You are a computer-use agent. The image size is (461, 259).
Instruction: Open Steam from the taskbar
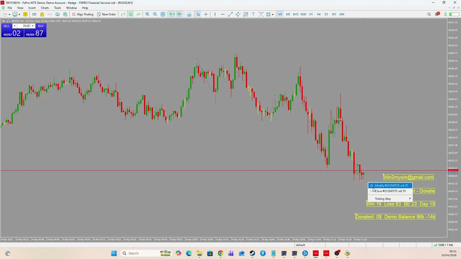pyautogui.click(x=252, y=253)
